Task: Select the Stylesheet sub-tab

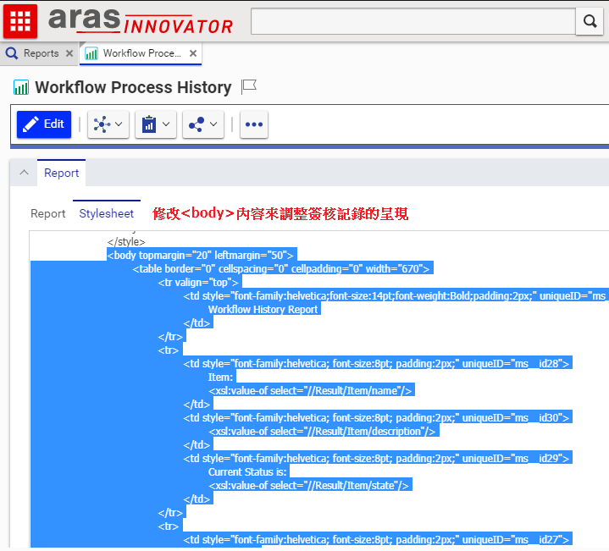Action: pos(107,213)
